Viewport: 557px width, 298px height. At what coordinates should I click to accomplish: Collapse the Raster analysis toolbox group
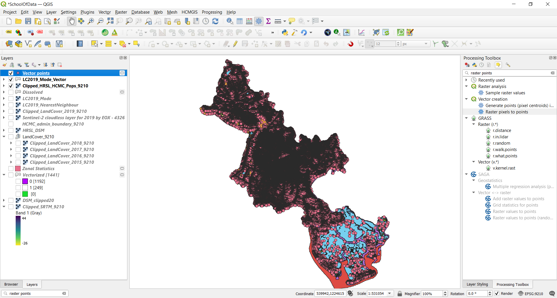466,87
